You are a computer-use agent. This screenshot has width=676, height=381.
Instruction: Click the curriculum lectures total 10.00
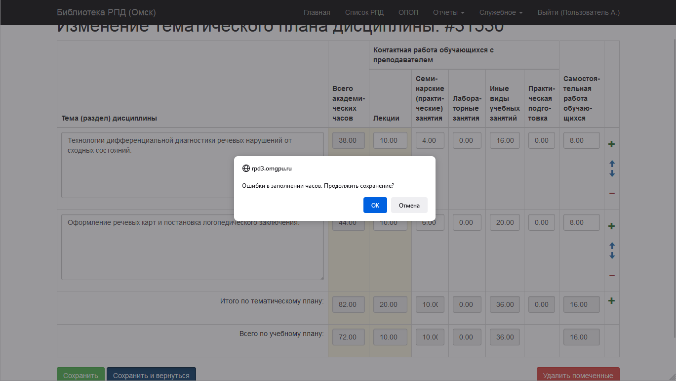coord(390,337)
